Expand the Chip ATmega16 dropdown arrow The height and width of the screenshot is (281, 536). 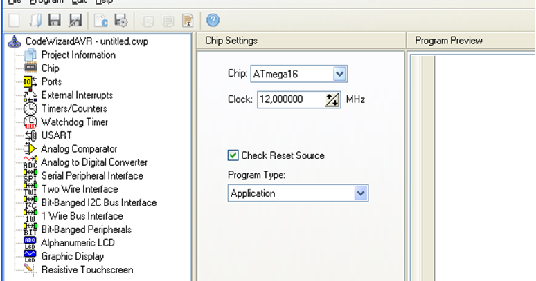tap(340, 74)
